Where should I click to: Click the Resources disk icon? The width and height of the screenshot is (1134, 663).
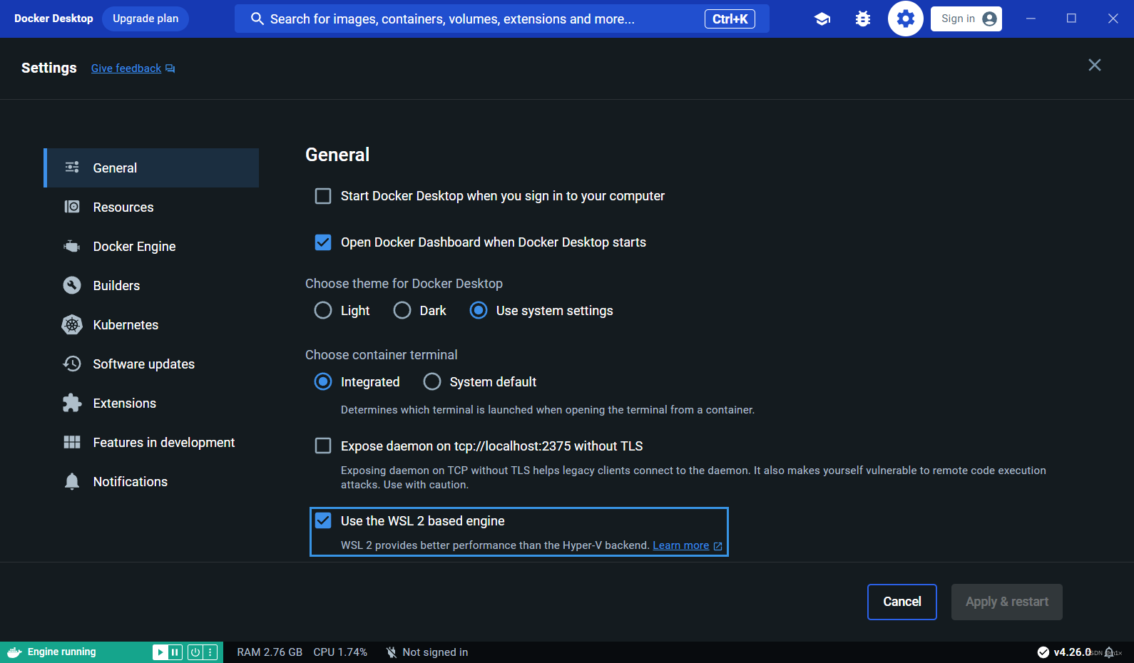[x=72, y=207]
